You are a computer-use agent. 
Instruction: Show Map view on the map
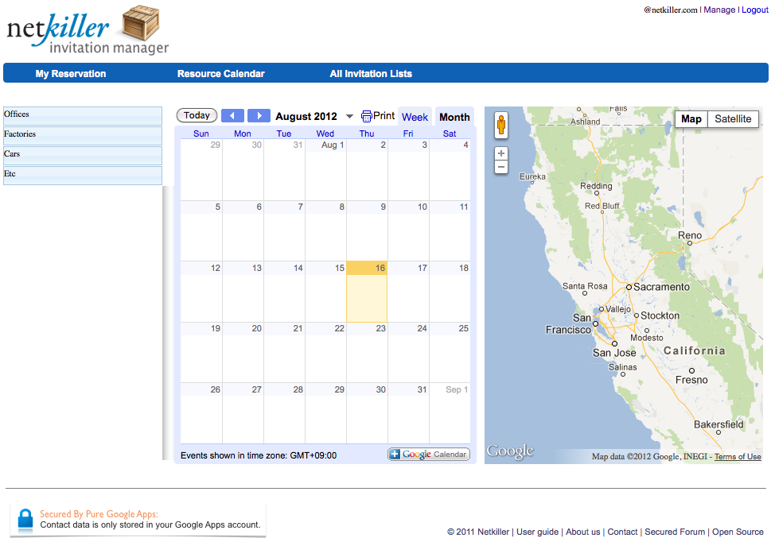[691, 119]
